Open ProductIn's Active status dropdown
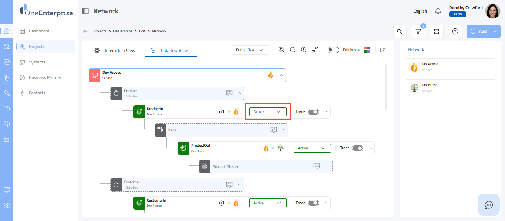 pyautogui.click(x=268, y=112)
